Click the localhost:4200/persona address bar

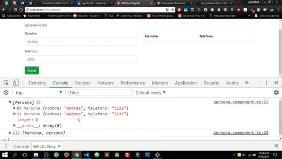click(x=95, y=10)
